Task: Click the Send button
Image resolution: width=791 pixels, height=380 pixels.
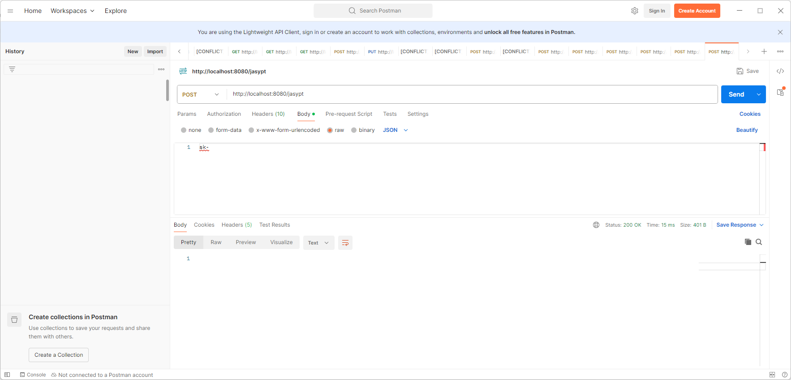Action: (x=736, y=94)
